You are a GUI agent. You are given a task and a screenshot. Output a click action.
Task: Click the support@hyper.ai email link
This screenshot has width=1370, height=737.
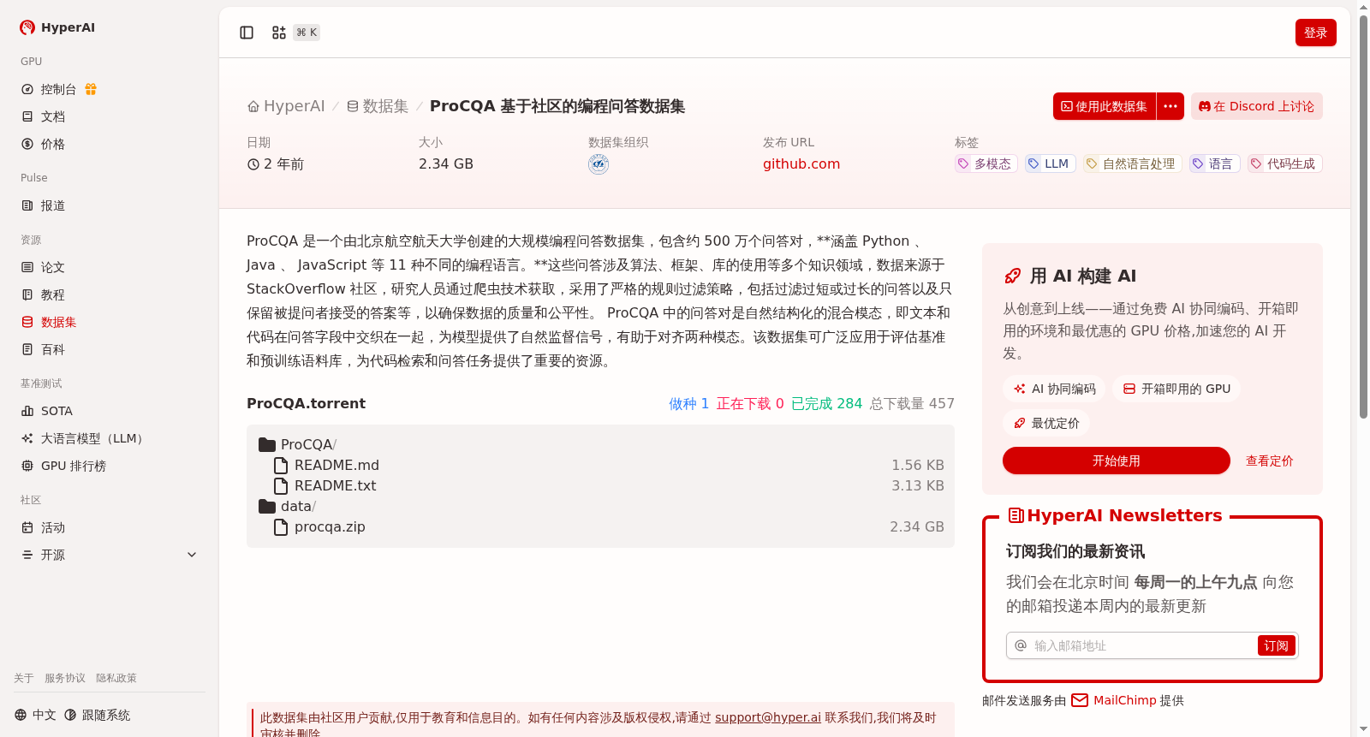[768, 717]
